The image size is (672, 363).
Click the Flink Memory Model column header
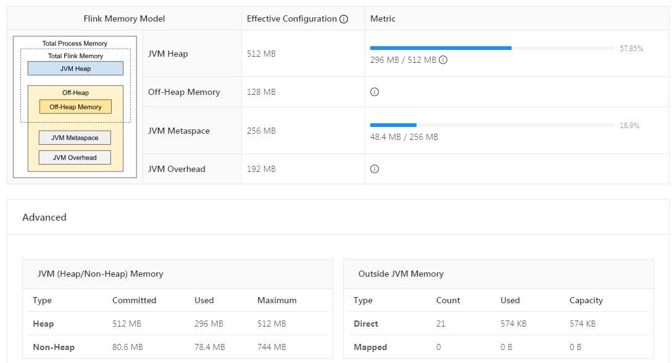click(124, 19)
